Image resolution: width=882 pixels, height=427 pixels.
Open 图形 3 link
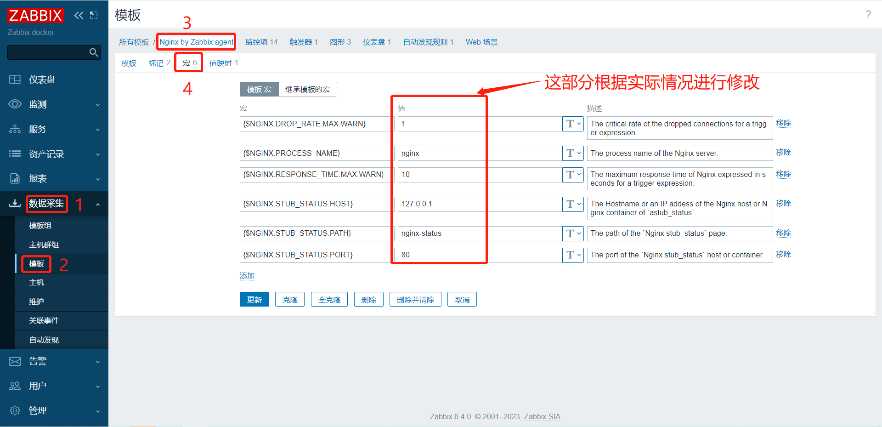click(340, 42)
